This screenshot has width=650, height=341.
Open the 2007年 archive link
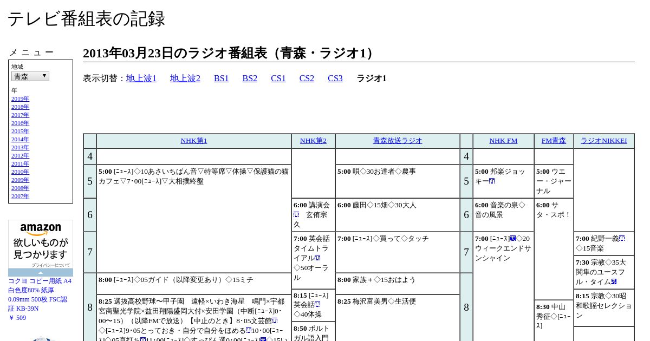(x=20, y=196)
